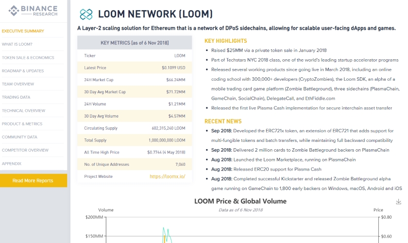Click the Binance Research logo
Image resolution: width=408 pixels, height=243 pixels.
pos(33,11)
